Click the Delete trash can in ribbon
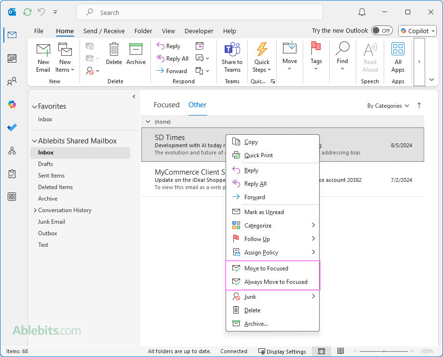 pos(114,54)
